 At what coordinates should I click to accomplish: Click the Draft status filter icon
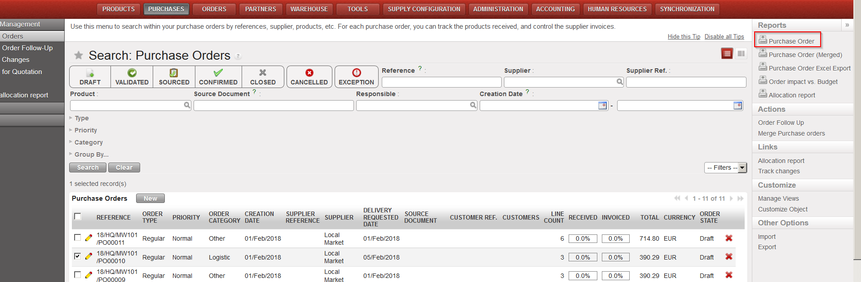(x=90, y=73)
